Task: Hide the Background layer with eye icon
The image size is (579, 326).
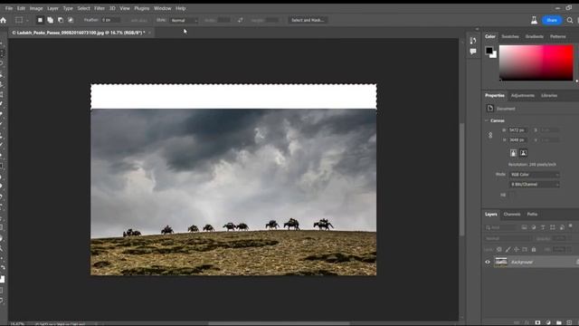Action: click(x=488, y=262)
